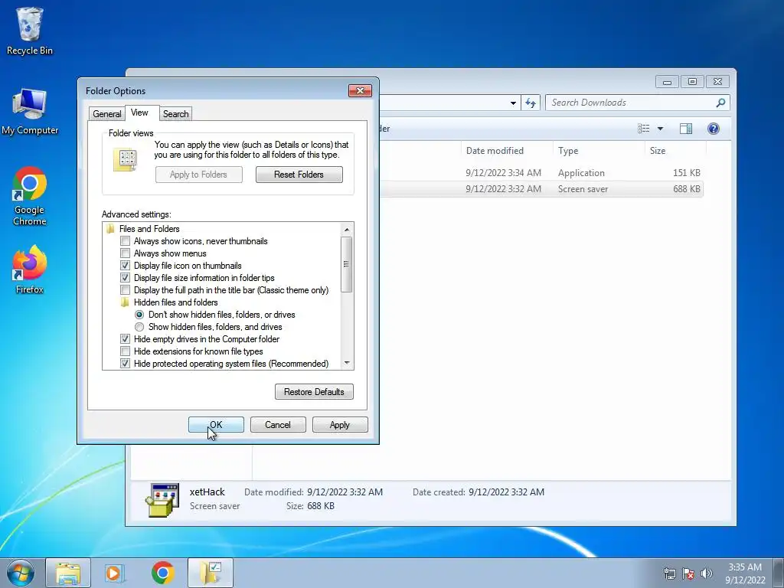Click the xetHack file name in details pane
The width and height of the screenshot is (784, 588).
point(207,492)
